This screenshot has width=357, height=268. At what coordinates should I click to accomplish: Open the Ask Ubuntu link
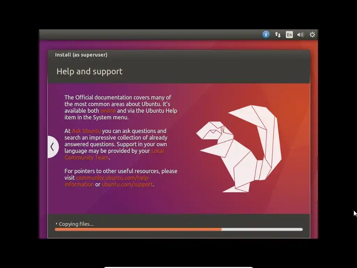[86, 131]
